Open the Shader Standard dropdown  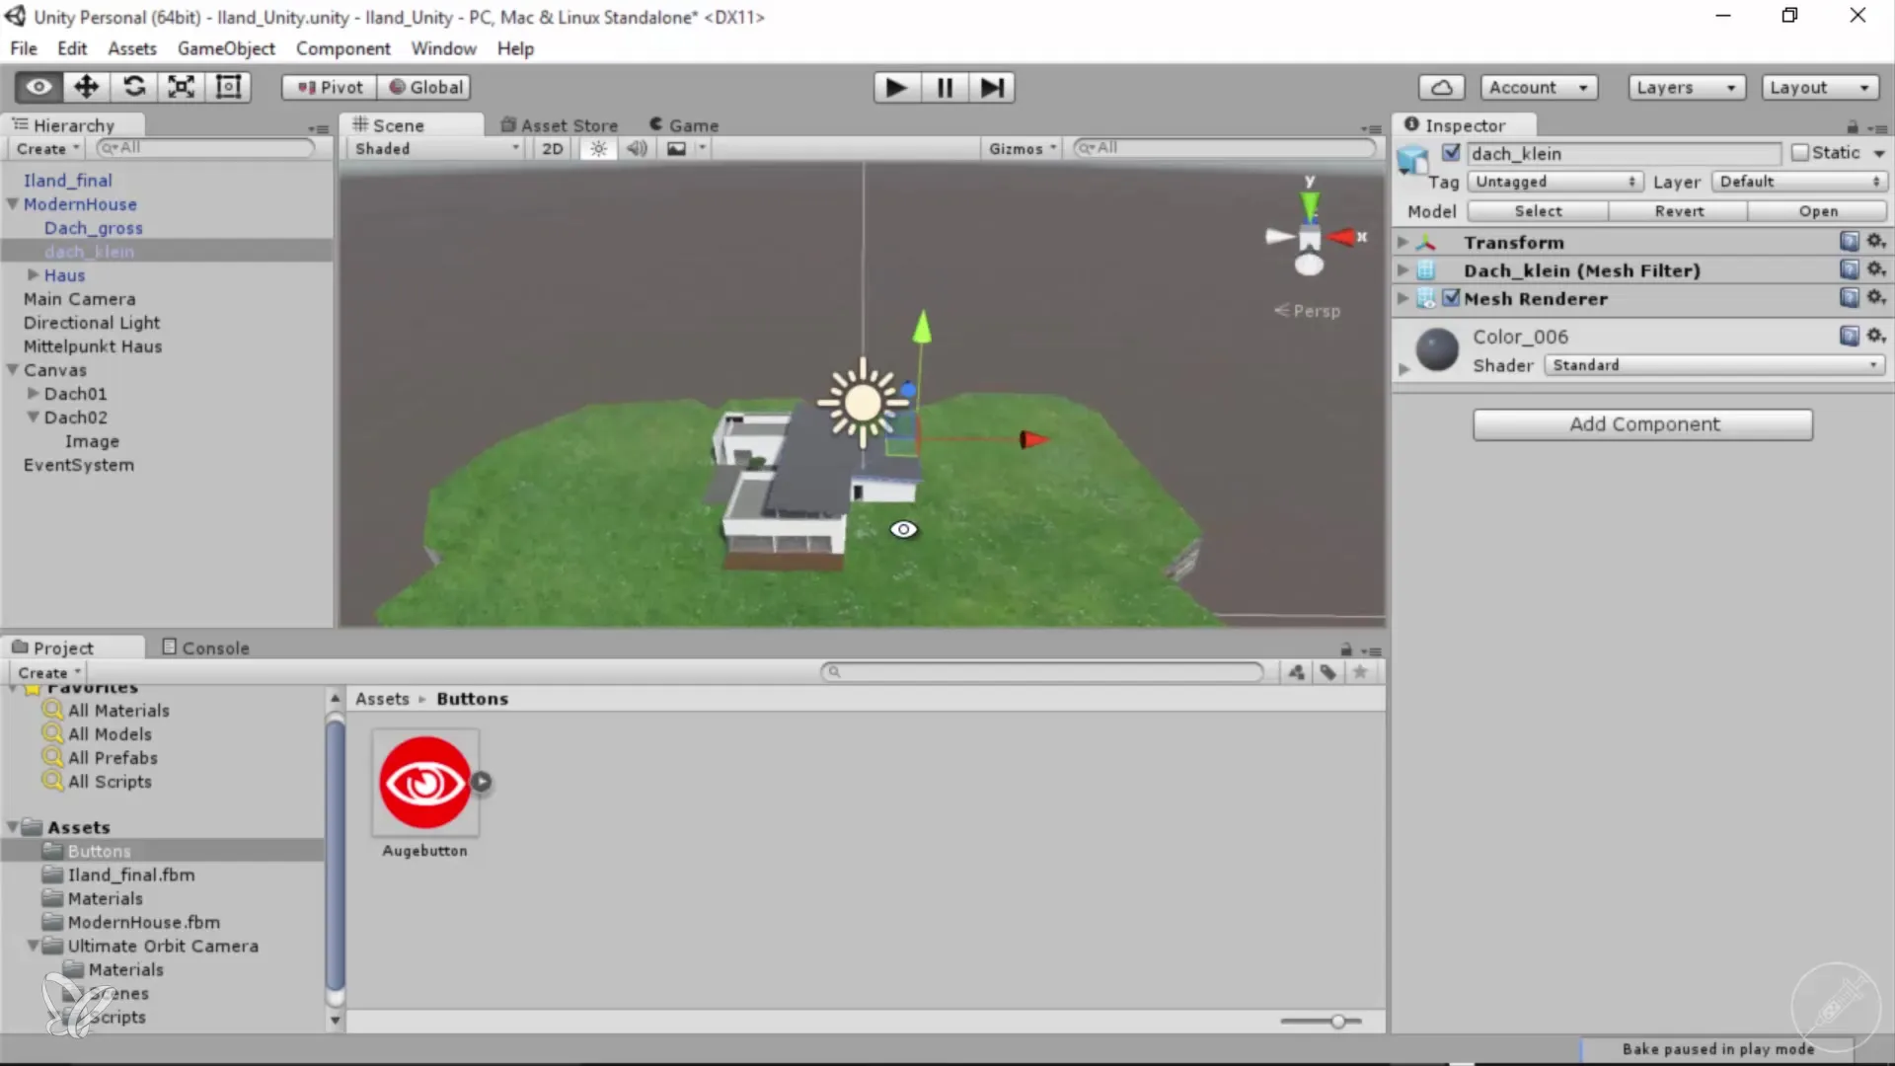point(1714,365)
